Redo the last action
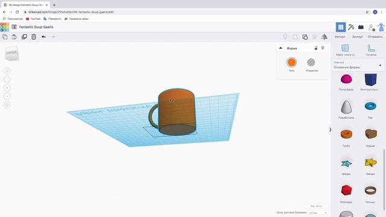The height and width of the screenshot is (217, 386). [53, 37]
